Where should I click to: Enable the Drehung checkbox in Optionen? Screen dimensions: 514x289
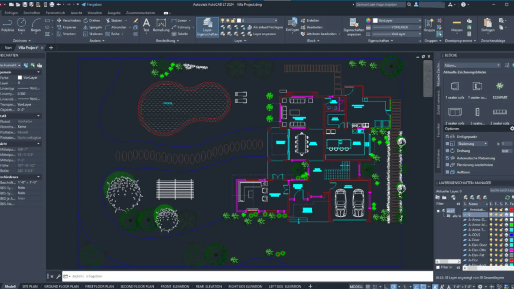pyautogui.click(x=447, y=151)
